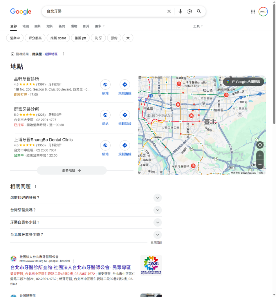Viewport: 276px width, 297px height.
Task: Toggle the 評分最高 filter chip
Action: coord(35,38)
